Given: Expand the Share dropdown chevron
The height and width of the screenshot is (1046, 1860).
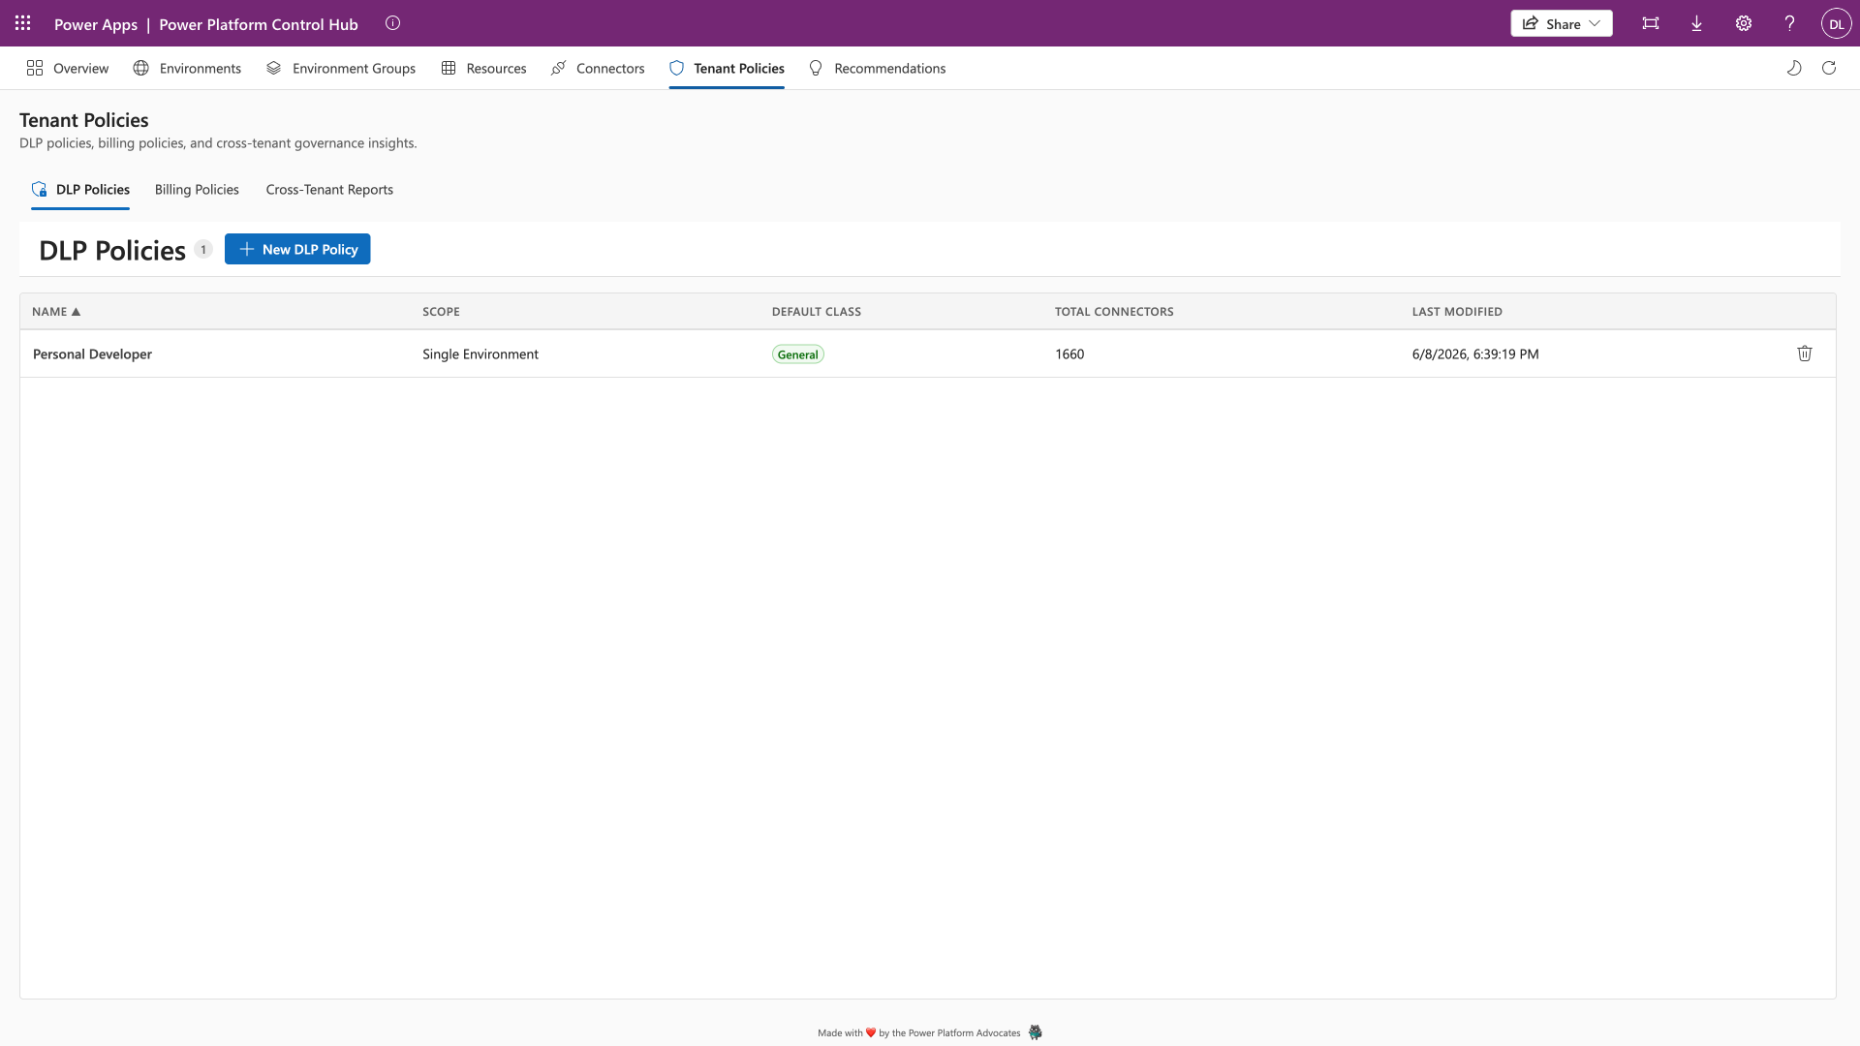Looking at the screenshot, I should (1595, 23).
